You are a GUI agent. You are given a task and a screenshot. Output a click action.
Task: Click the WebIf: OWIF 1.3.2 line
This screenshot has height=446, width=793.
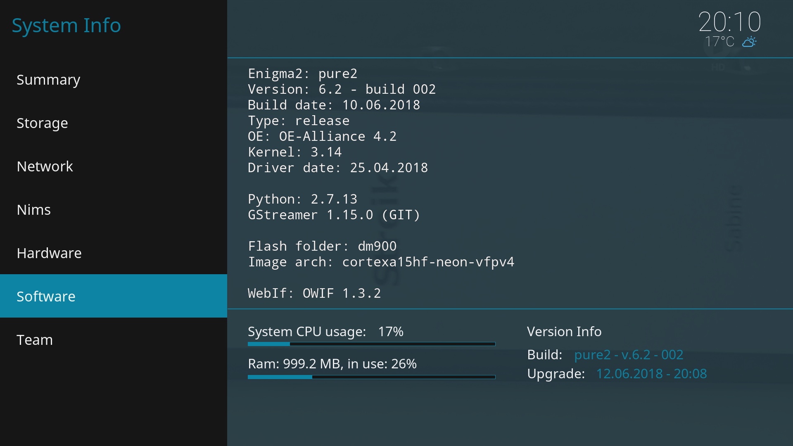pos(314,293)
